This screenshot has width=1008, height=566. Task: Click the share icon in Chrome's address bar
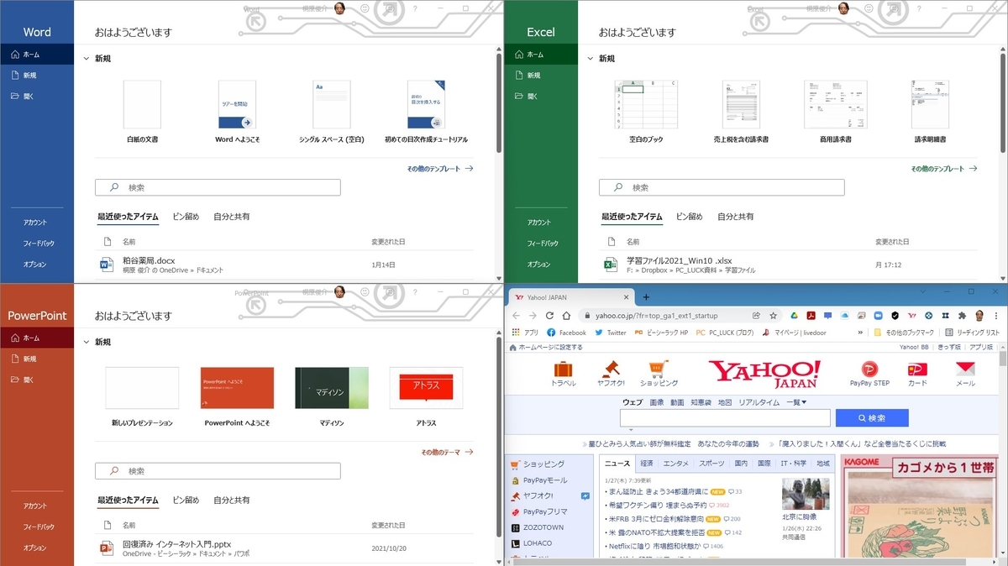coord(757,316)
